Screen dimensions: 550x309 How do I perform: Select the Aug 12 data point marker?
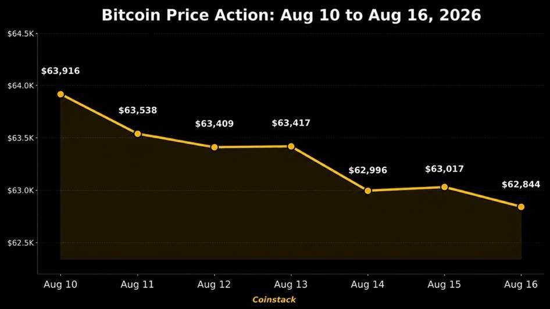point(215,147)
